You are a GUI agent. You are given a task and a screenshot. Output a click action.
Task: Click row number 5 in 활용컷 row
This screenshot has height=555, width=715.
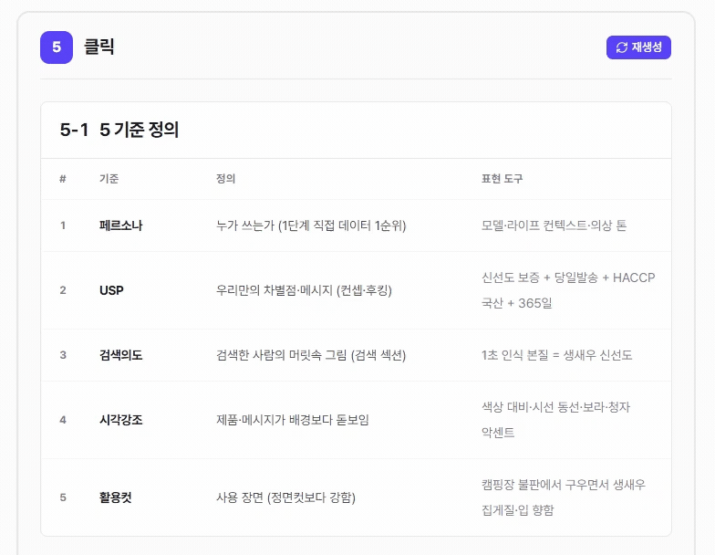pos(63,497)
